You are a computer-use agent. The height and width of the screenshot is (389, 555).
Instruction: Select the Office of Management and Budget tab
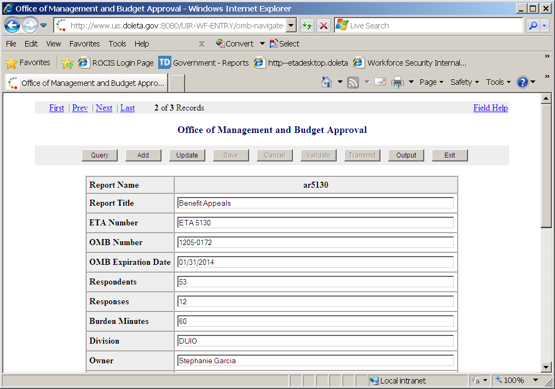[85, 83]
